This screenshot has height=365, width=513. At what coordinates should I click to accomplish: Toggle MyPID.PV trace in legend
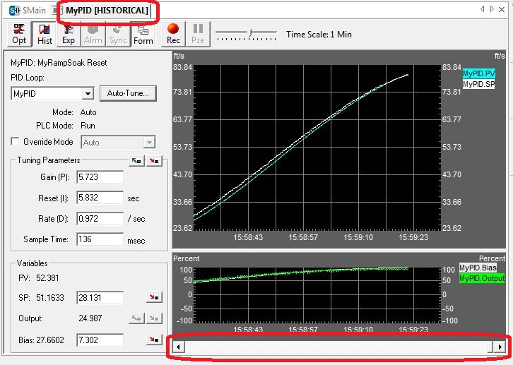point(478,73)
